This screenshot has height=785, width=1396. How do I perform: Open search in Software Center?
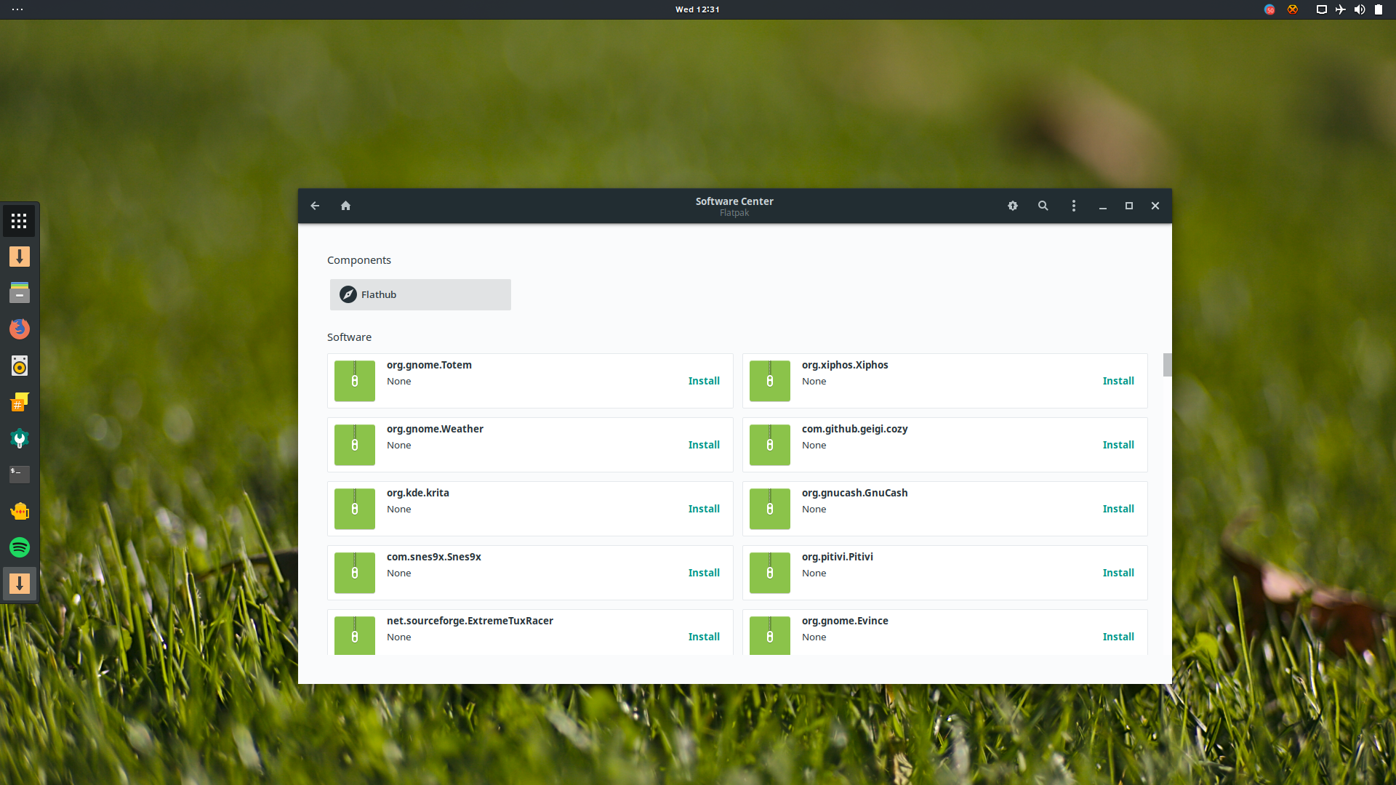[x=1043, y=206]
